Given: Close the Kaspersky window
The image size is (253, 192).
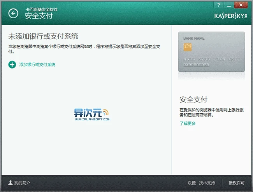Looking at the screenshot, I should (x=241, y=5).
